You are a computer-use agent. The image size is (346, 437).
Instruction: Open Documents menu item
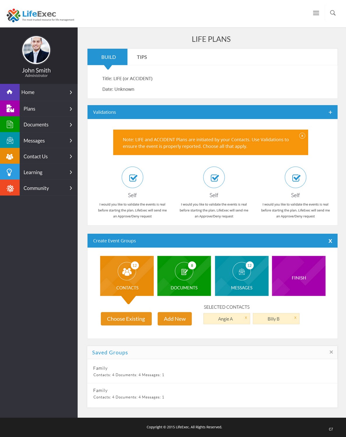39,124
